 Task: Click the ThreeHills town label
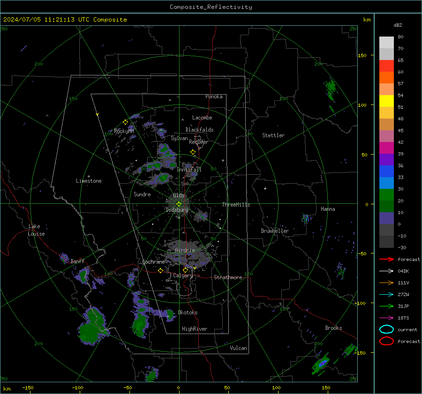(236, 205)
